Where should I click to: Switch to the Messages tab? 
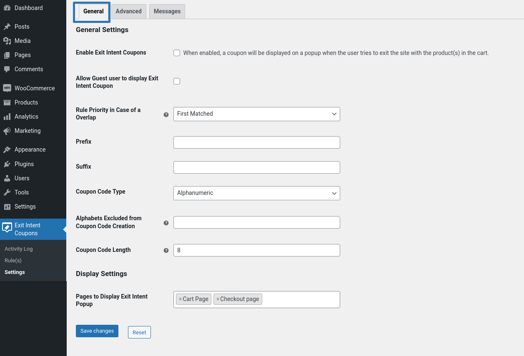click(x=167, y=11)
